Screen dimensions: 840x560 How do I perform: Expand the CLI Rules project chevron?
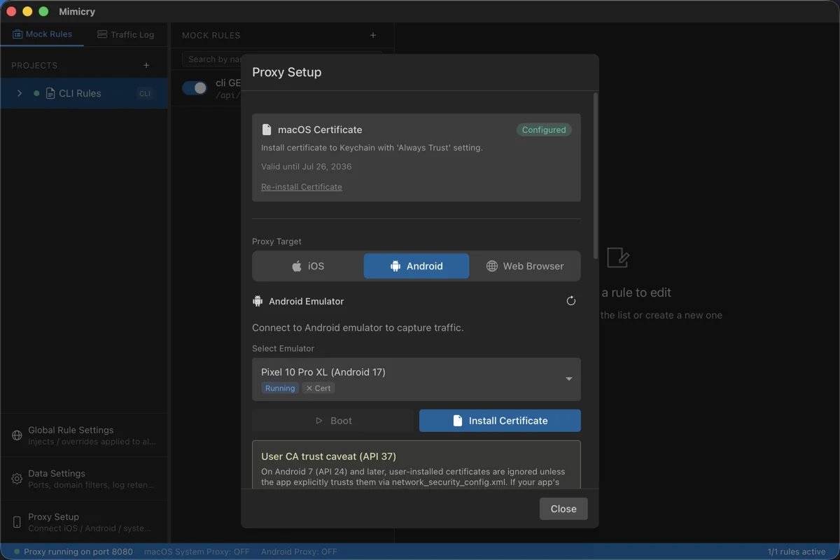pyautogui.click(x=20, y=93)
